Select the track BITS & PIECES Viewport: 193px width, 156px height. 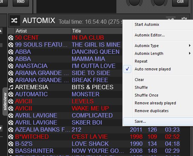(x=93, y=87)
